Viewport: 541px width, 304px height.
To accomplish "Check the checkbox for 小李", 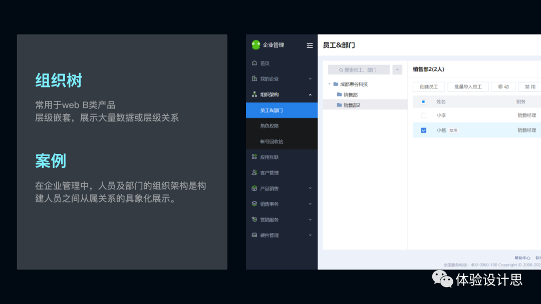I will pyautogui.click(x=423, y=115).
